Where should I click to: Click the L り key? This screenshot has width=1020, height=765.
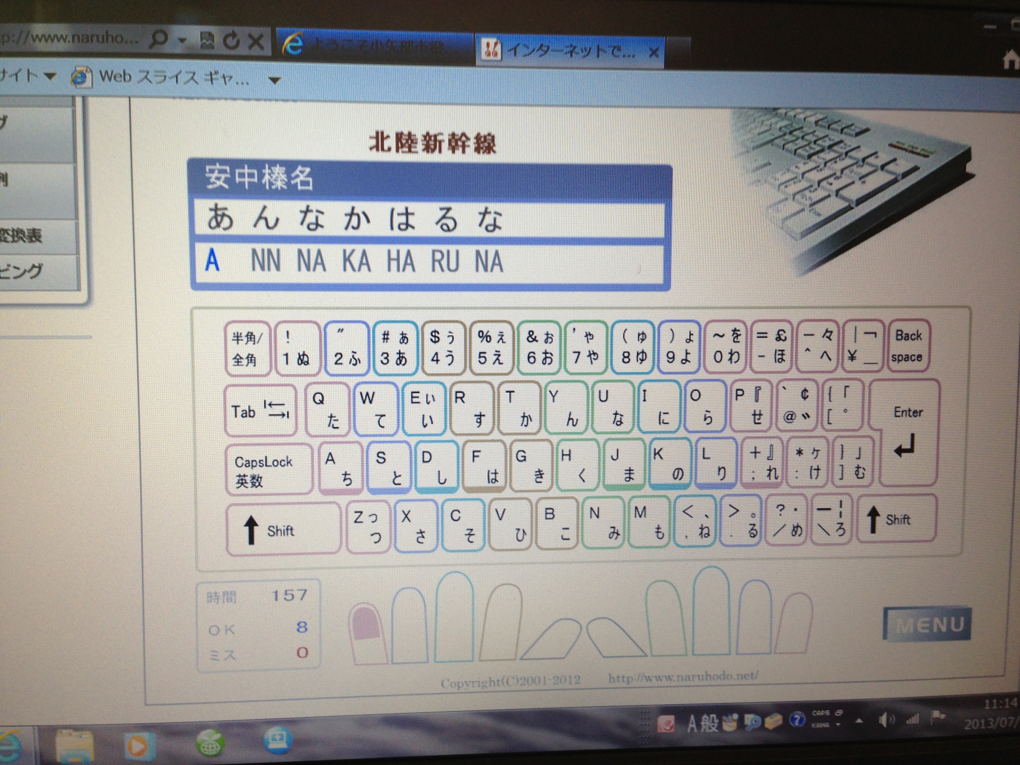(x=716, y=463)
